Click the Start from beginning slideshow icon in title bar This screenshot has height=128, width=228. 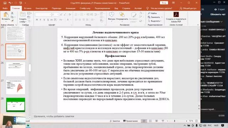click(21, 3)
